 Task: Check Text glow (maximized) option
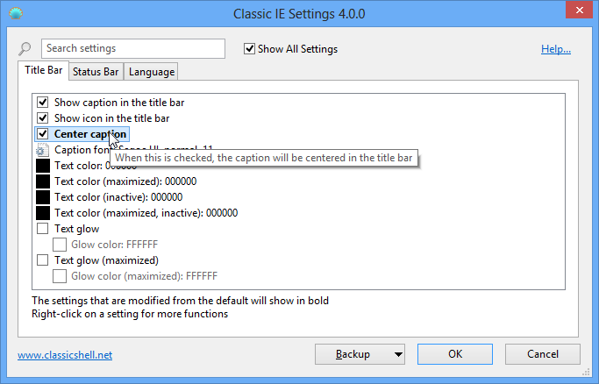pos(43,260)
